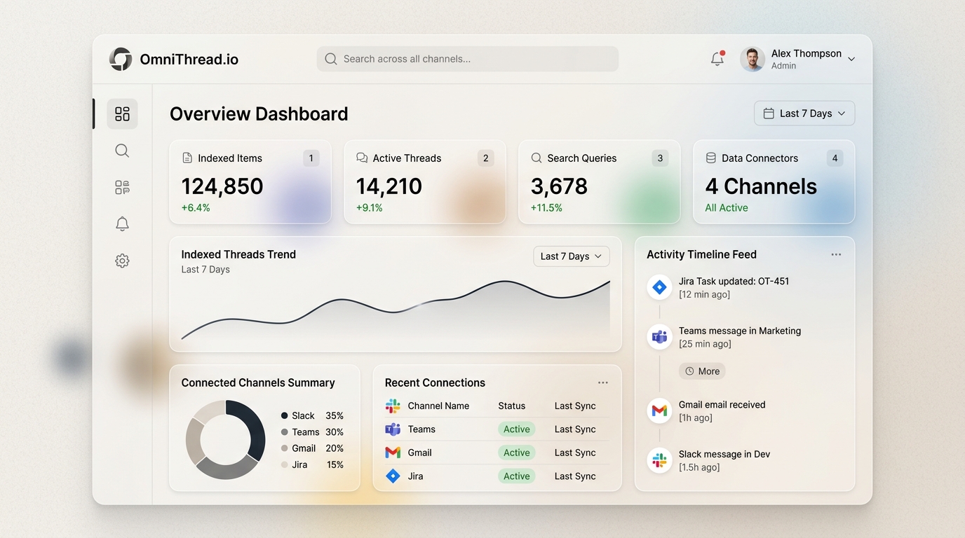Open Activity Timeline Feed three-dot menu
This screenshot has width=965, height=538.
(836, 254)
